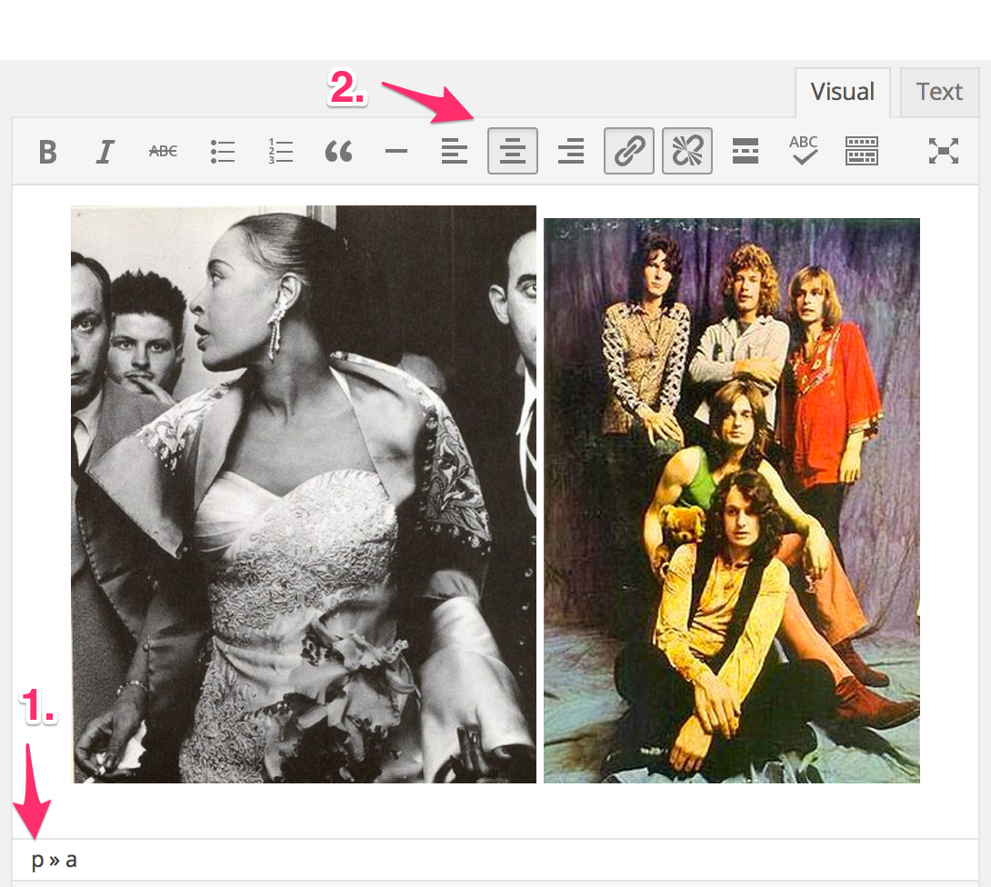Expand the extra toolbar row (kitchen sink)
This screenshot has width=991, height=887.
click(861, 152)
